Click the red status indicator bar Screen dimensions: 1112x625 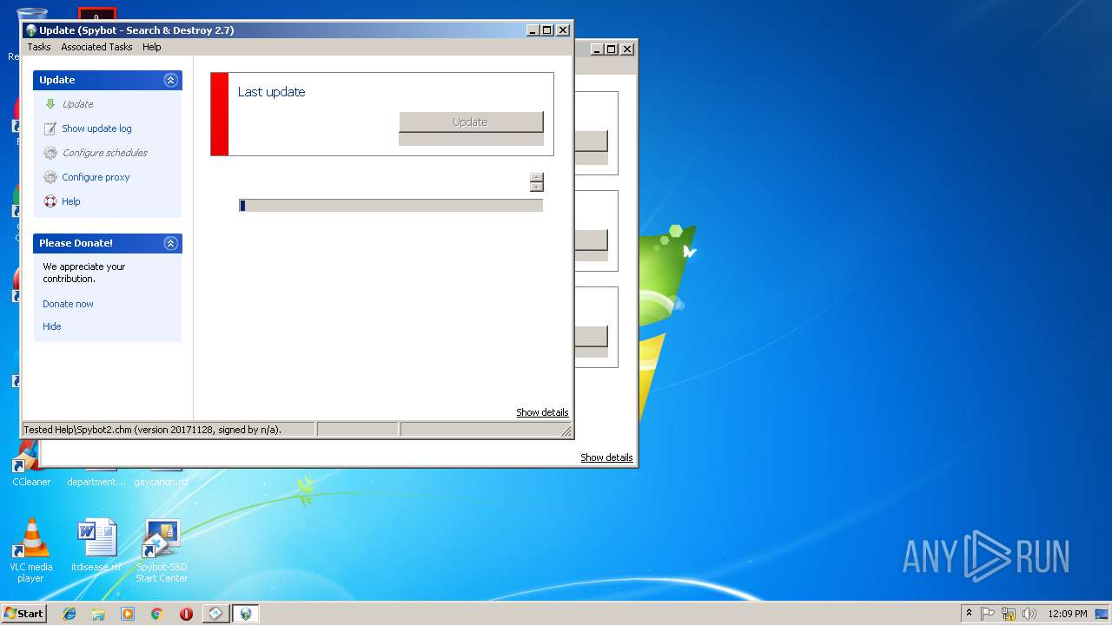220,115
